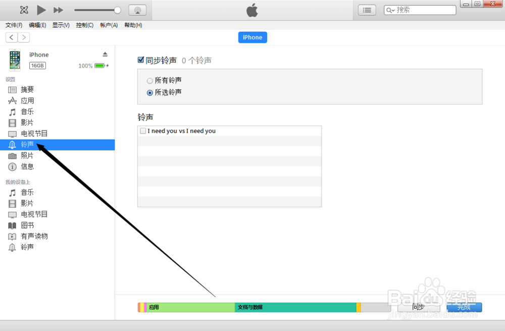
Task: Check I need you vs I need you ringtone
Action: [143, 131]
